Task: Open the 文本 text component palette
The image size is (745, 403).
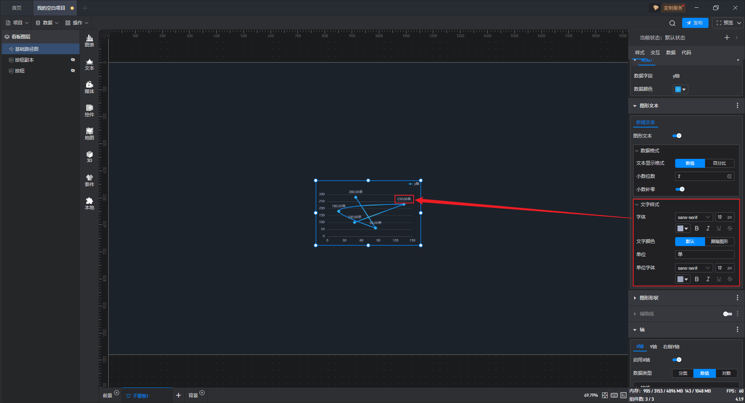Action: pyautogui.click(x=89, y=64)
